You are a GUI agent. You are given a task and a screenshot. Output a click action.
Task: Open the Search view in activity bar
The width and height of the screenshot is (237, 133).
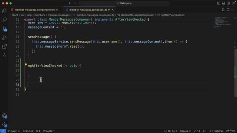(4, 20)
